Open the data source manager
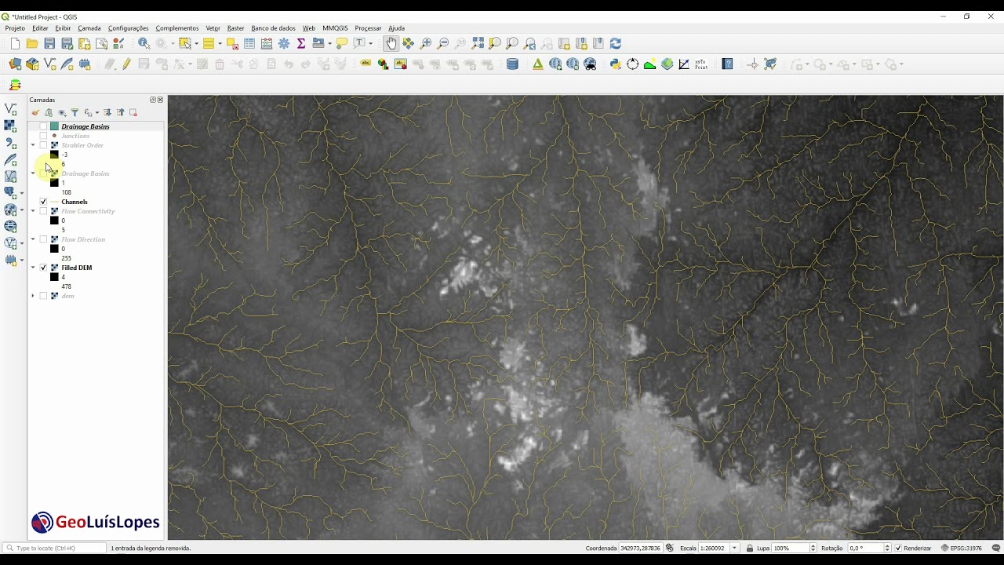This screenshot has height=565, width=1004. (x=15, y=64)
